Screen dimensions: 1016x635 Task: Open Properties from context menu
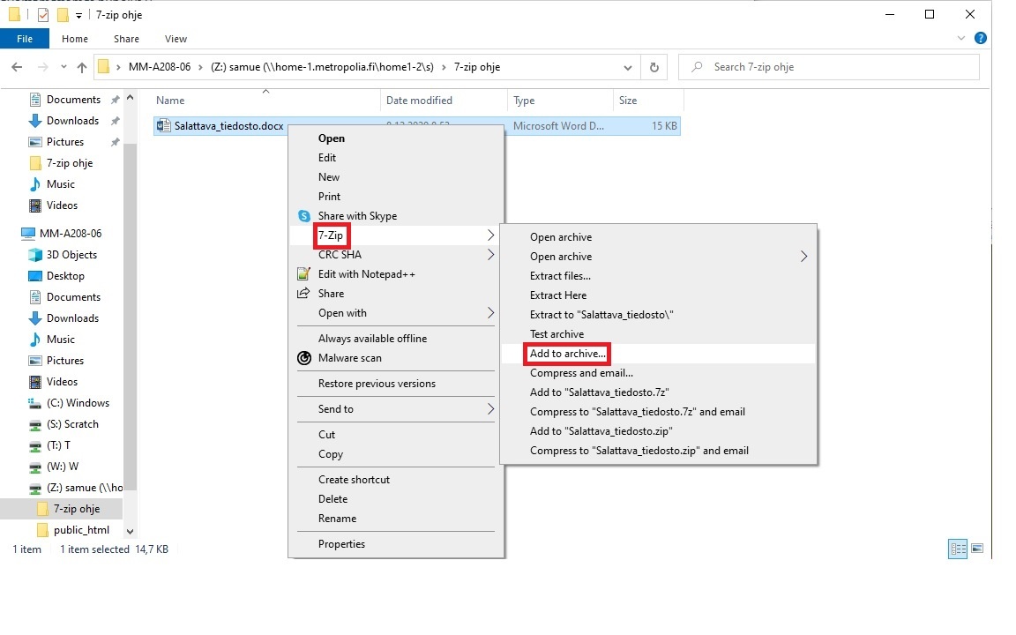341,544
